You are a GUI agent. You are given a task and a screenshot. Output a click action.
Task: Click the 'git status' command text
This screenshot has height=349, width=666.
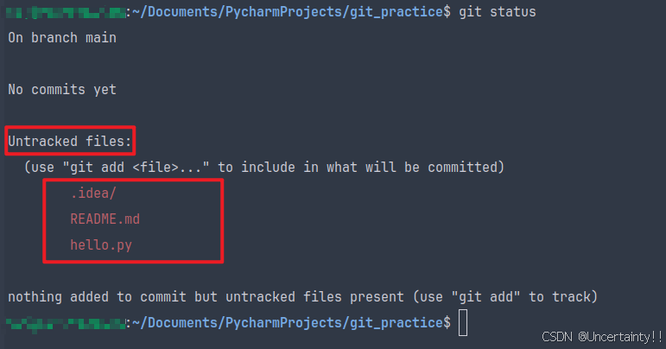[498, 12]
